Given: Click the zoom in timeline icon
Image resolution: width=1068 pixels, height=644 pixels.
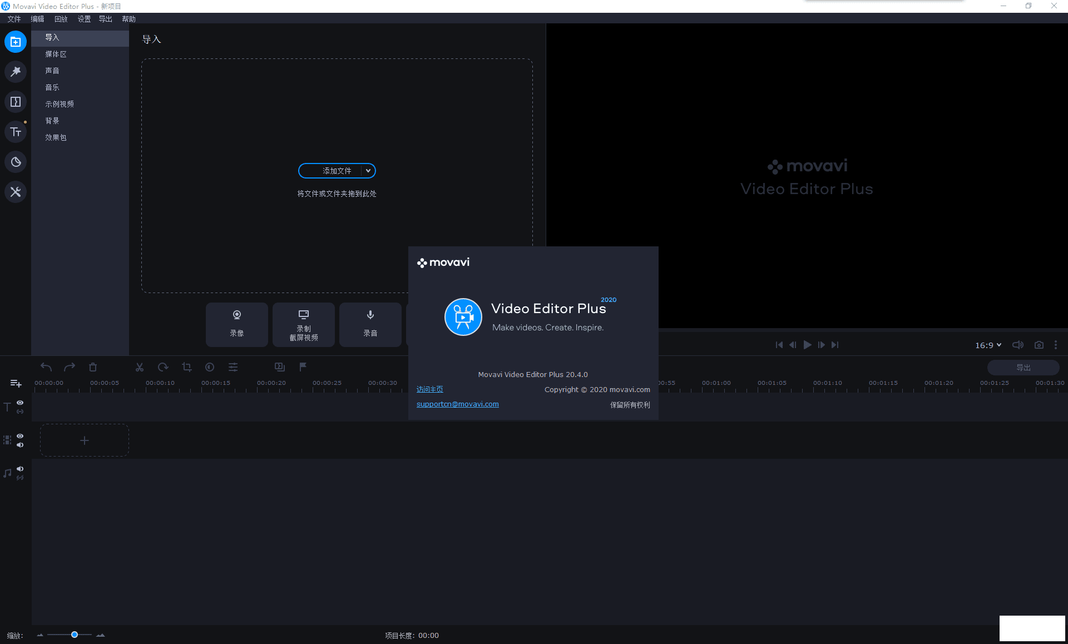Looking at the screenshot, I should [x=100, y=635].
